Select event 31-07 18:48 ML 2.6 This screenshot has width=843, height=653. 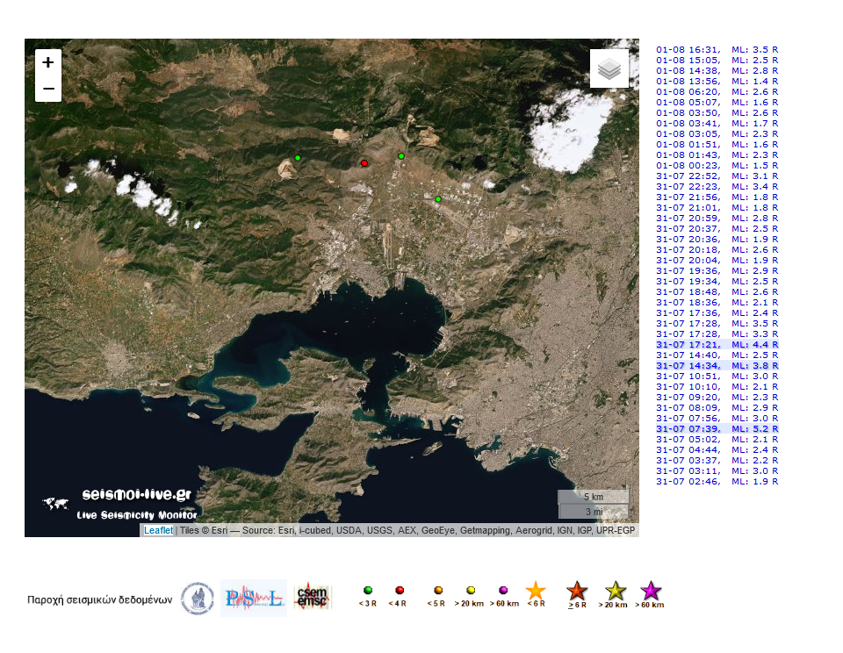click(717, 292)
